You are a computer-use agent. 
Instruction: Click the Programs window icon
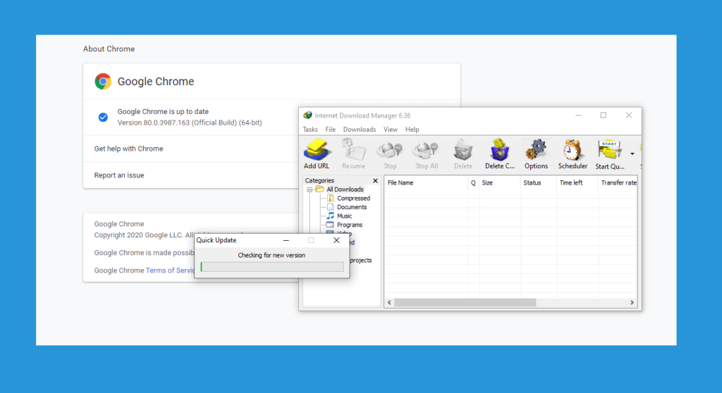click(x=330, y=225)
